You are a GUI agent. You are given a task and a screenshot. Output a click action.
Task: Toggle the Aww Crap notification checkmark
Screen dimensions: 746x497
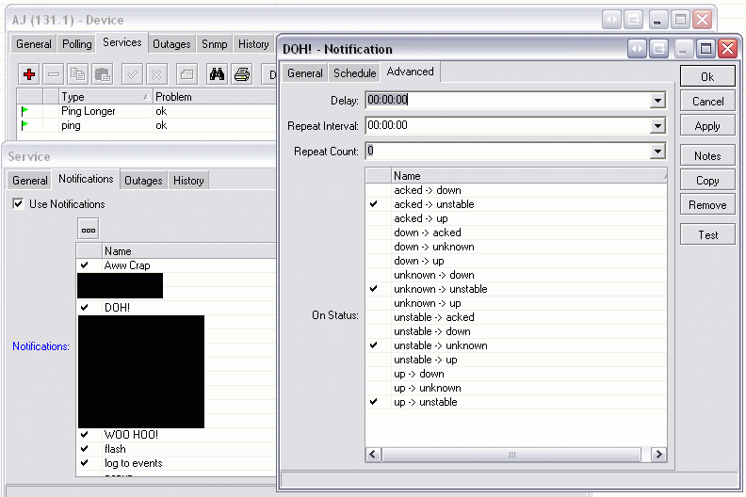85,265
